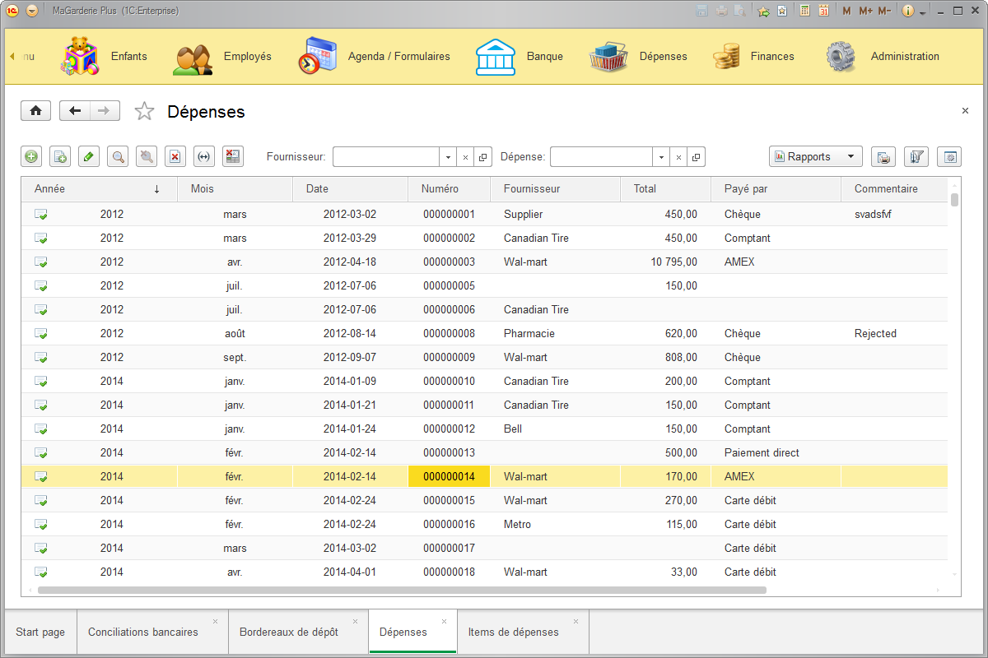Open search with the magnifier icon

(x=118, y=156)
